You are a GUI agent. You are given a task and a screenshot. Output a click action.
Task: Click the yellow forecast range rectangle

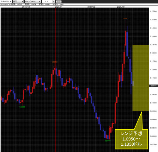click(141, 78)
